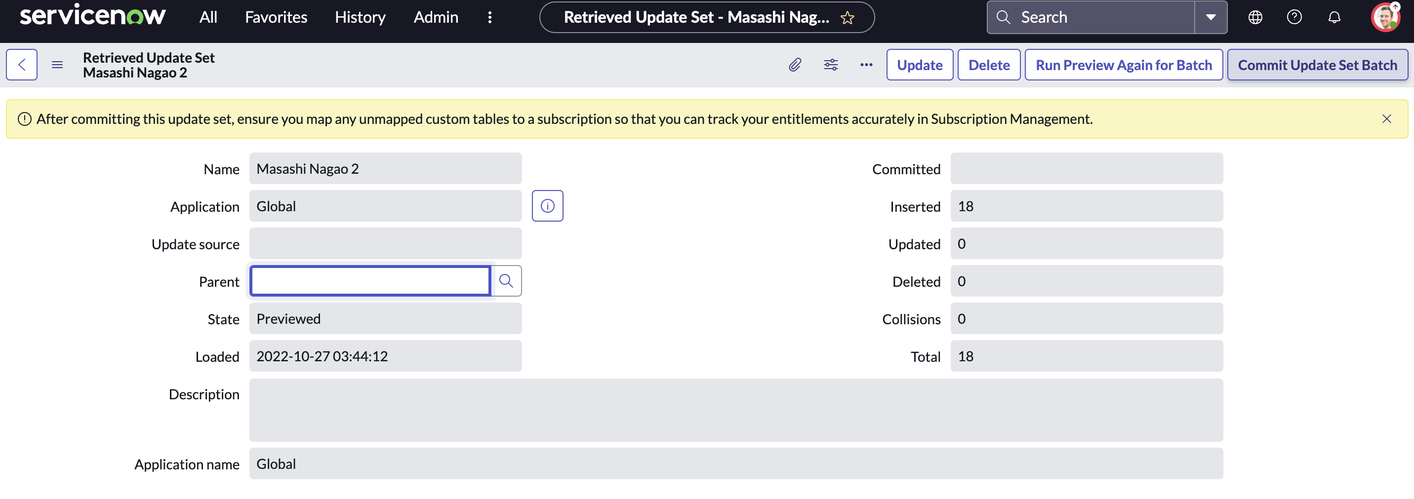Open the help question mark icon
This screenshot has height=499, width=1414.
[1294, 18]
